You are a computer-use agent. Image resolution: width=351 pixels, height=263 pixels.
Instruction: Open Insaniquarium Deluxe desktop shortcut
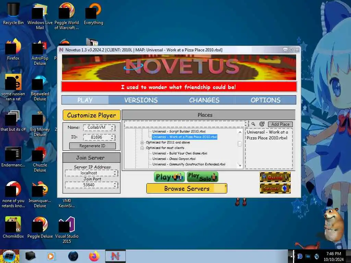point(40,195)
